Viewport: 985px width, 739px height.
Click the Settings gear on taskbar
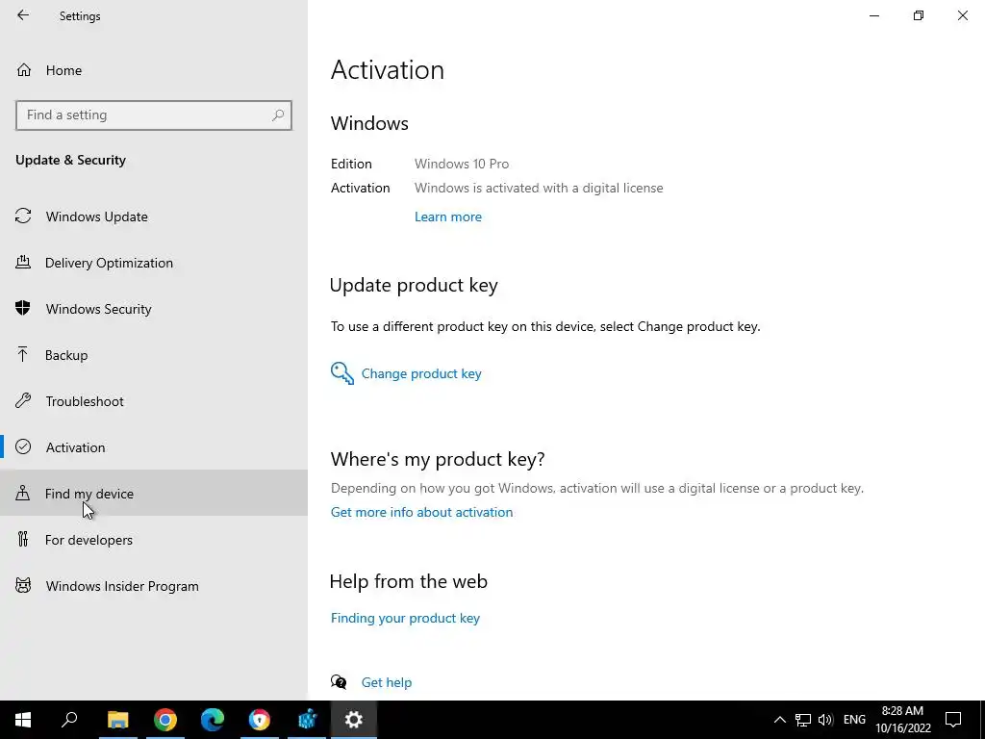click(354, 720)
